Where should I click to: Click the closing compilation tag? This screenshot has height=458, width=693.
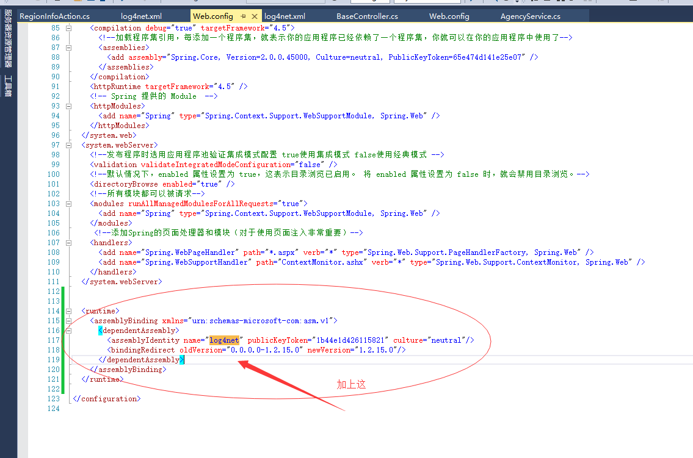click(120, 77)
